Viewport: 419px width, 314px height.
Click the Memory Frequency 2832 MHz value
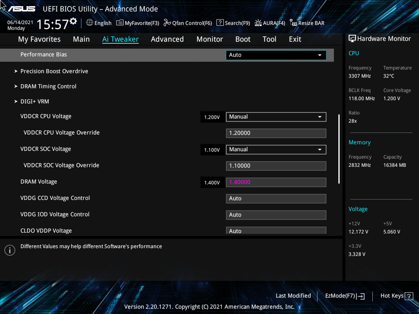click(360, 165)
